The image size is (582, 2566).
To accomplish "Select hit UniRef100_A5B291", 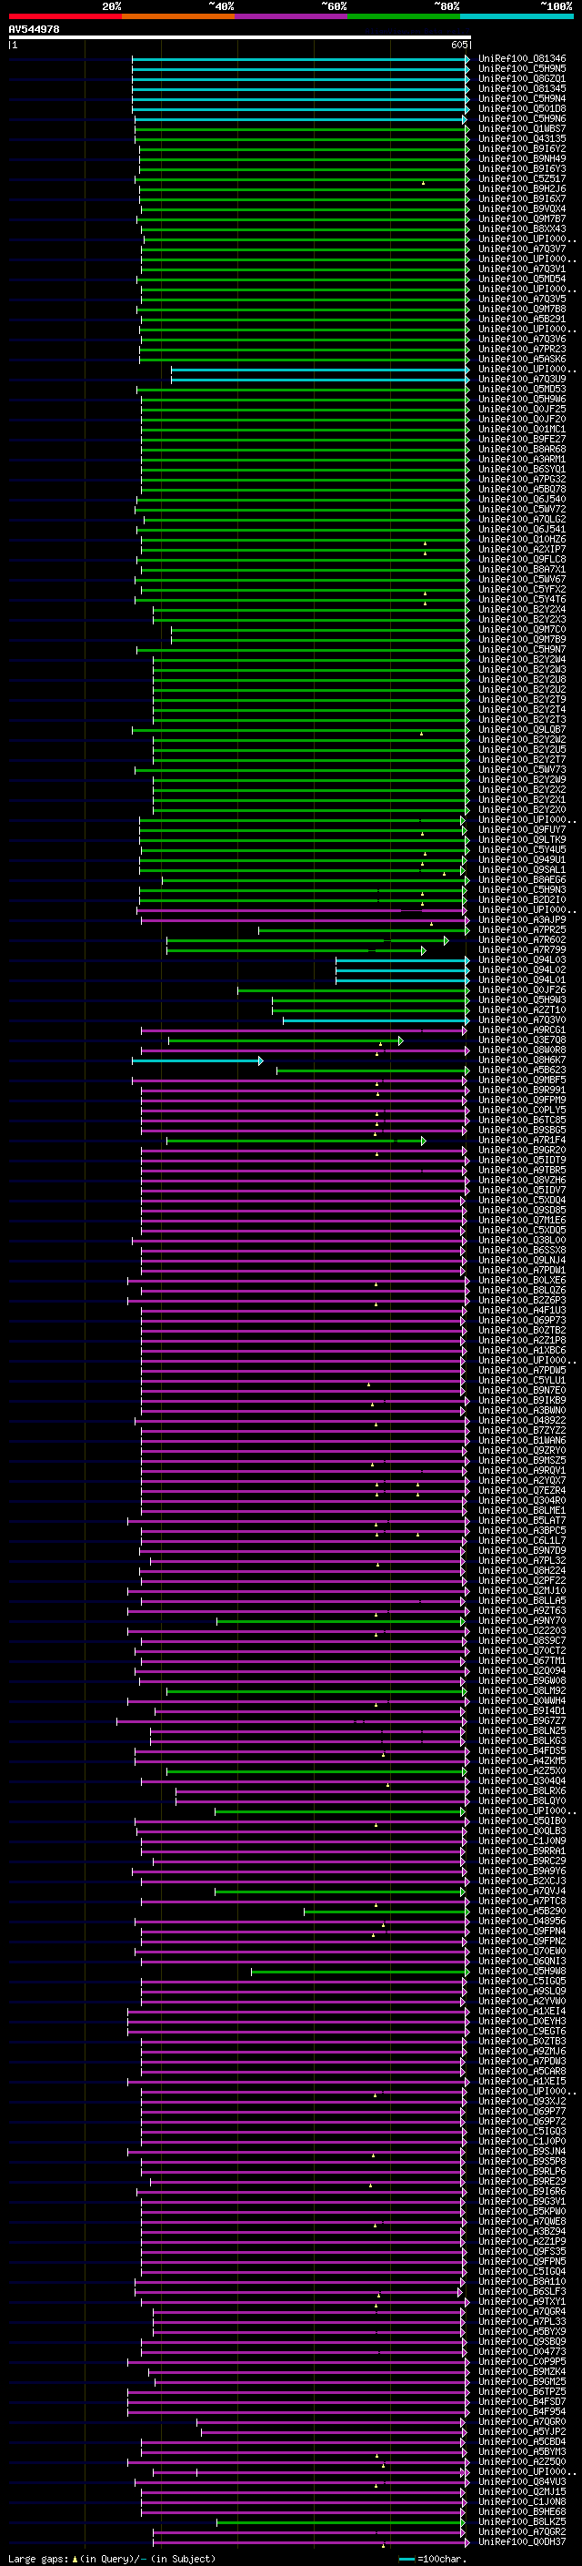I will pos(522,319).
